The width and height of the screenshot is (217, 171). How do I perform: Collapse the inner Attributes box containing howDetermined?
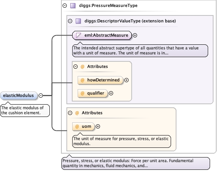tap(75, 67)
